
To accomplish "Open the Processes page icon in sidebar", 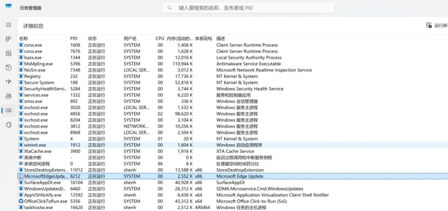I will click(x=9, y=39).
